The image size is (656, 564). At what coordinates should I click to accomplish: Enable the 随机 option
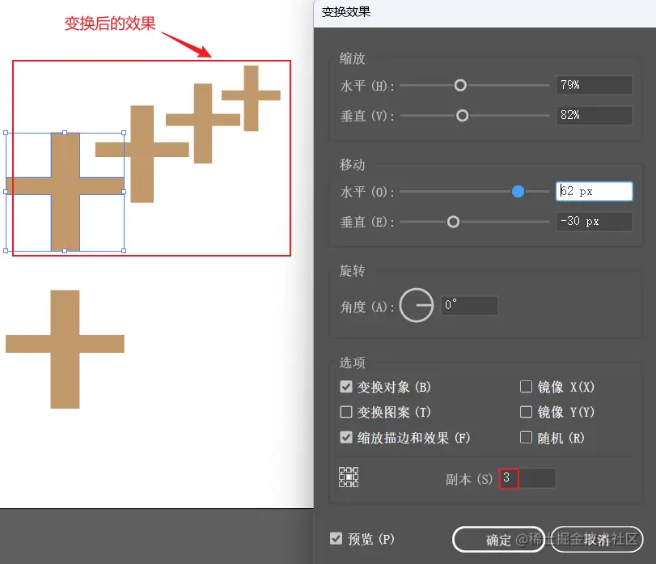pos(526,437)
